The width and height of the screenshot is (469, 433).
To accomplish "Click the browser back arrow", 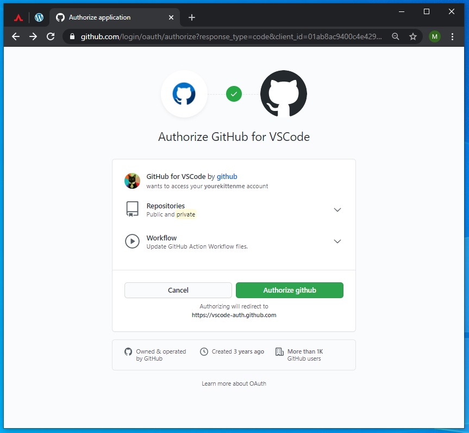I will click(x=16, y=36).
